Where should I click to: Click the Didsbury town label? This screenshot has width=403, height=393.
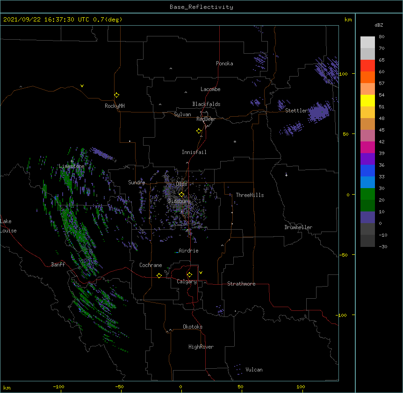[179, 201]
